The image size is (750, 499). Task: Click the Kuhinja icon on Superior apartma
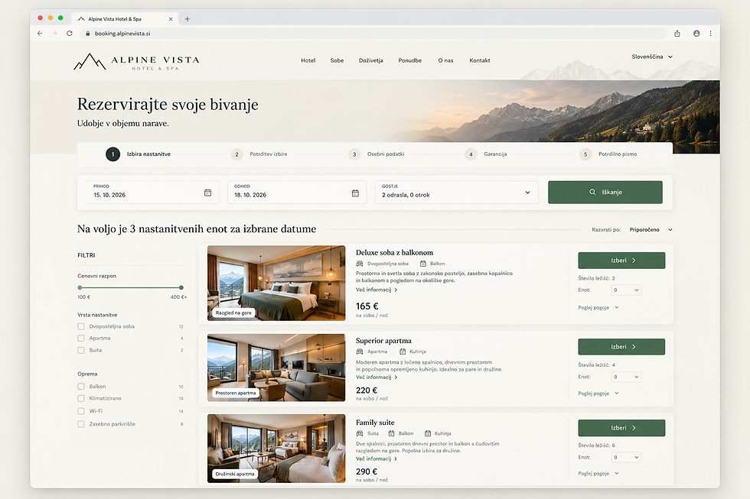(x=403, y=352)
